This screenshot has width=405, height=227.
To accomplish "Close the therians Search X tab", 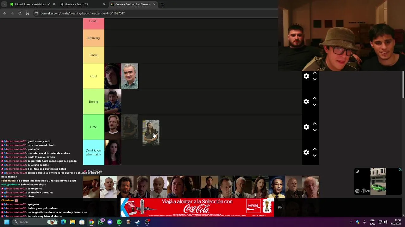I will pos(104,4).
